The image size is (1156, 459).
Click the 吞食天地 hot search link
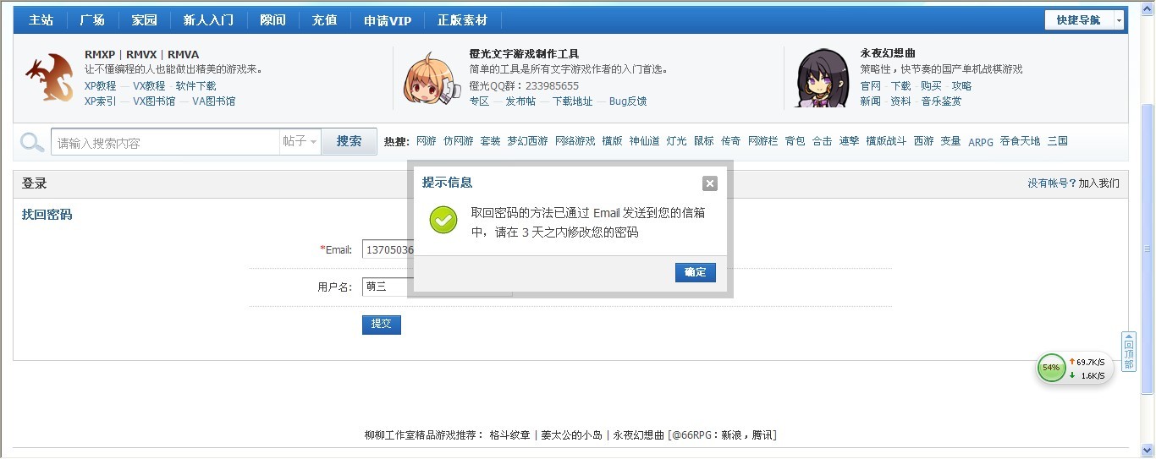coord(1020,142)
